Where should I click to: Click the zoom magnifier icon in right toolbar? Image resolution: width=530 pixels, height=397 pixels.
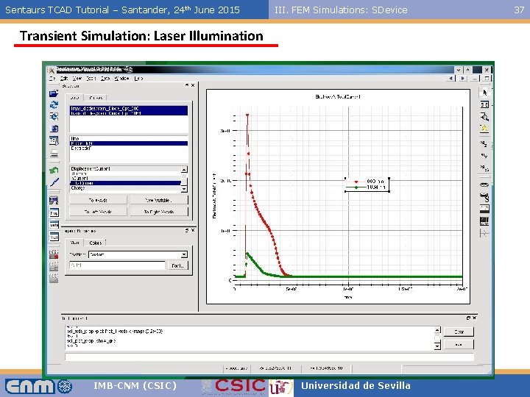[484, 117]
